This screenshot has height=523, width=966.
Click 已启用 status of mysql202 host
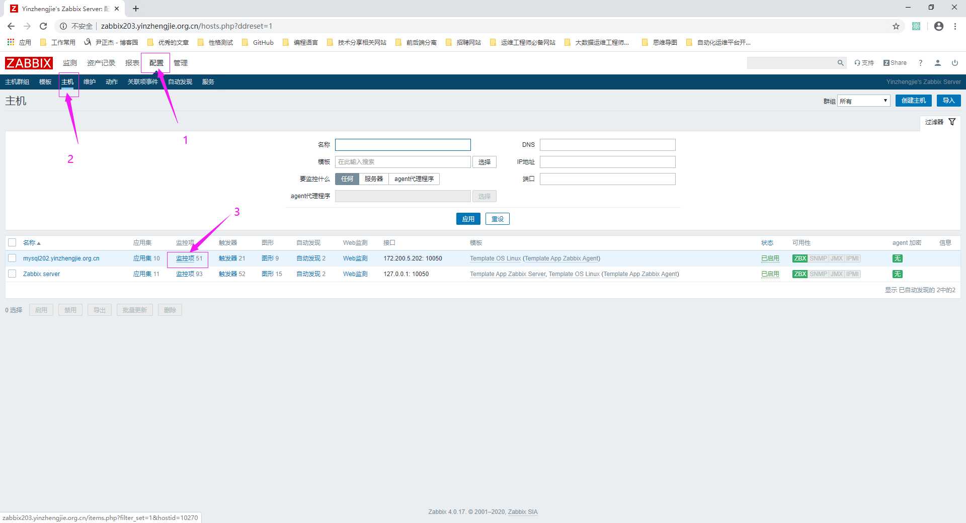(x=770, y=258)
